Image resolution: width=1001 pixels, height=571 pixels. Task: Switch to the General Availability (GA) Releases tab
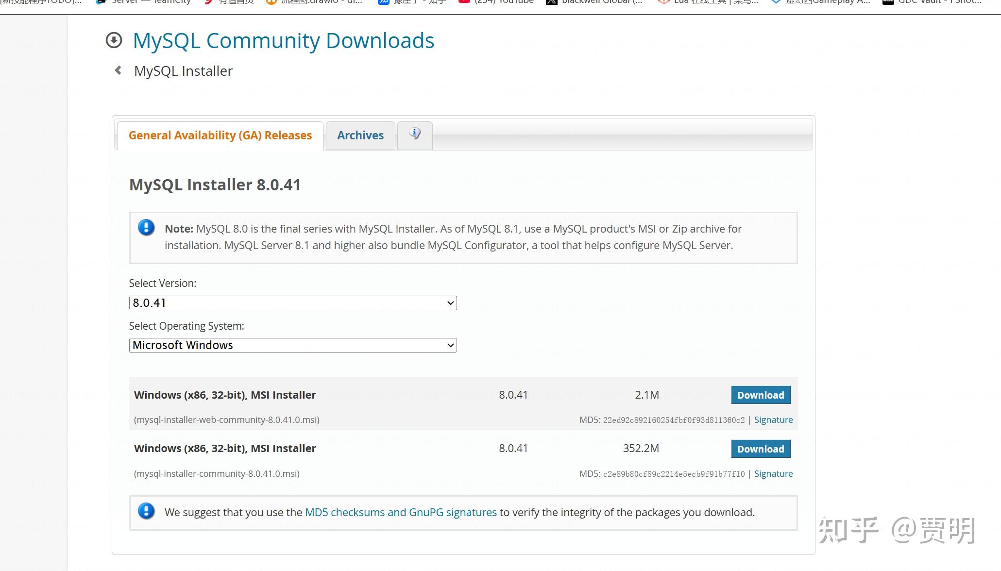click(x=220, y=135)
